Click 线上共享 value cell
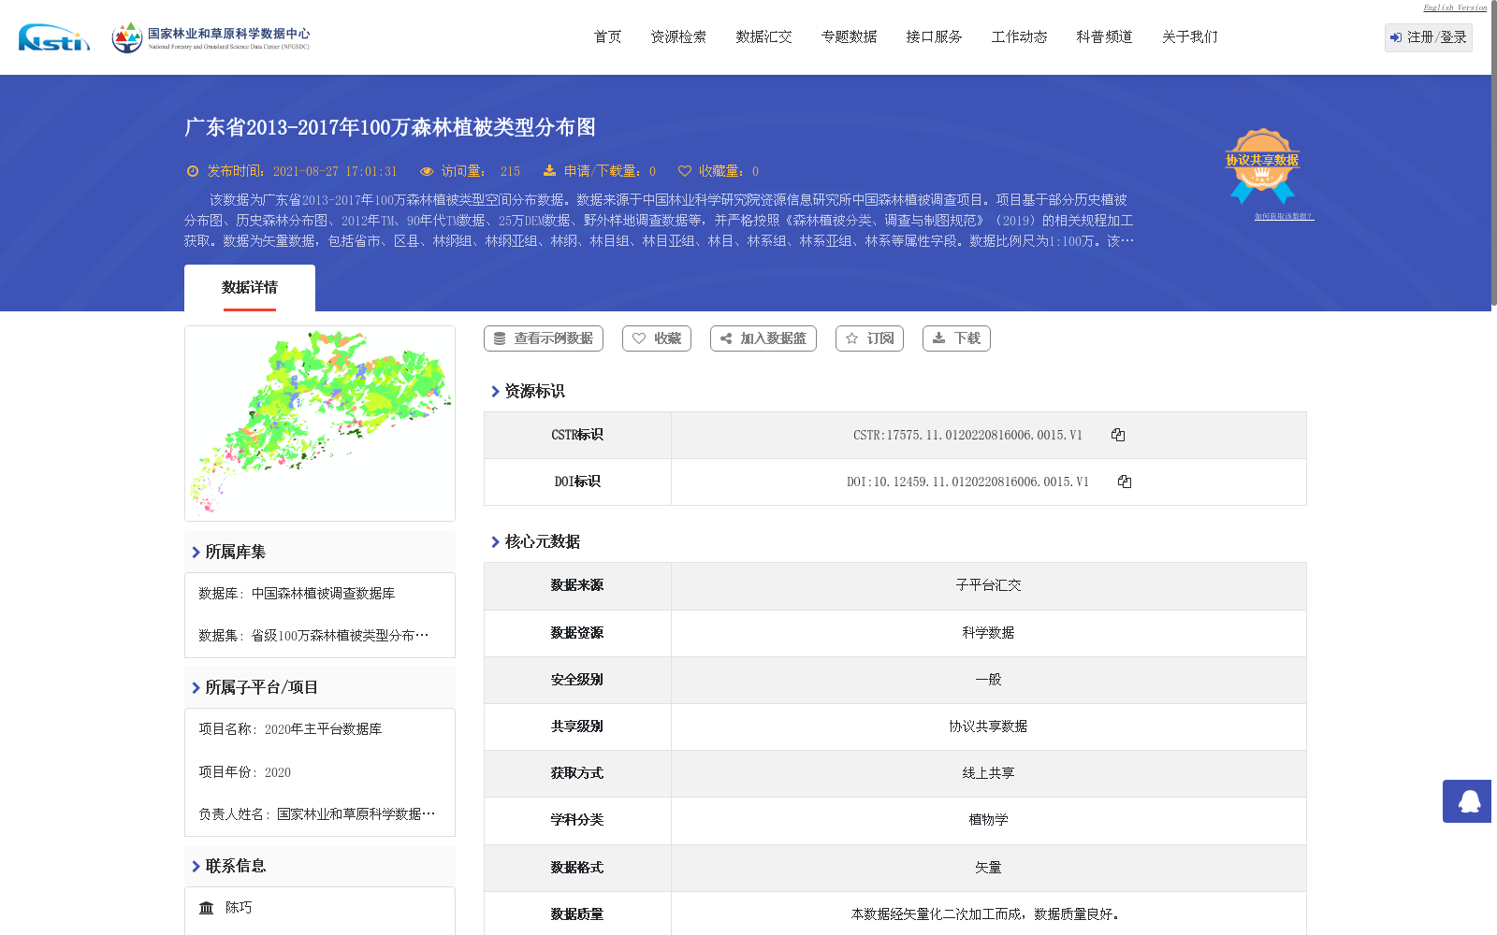The image size is (1497, 935). 988,773
